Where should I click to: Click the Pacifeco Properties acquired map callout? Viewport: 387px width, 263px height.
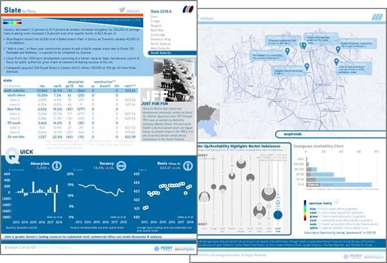pos(358,43)
